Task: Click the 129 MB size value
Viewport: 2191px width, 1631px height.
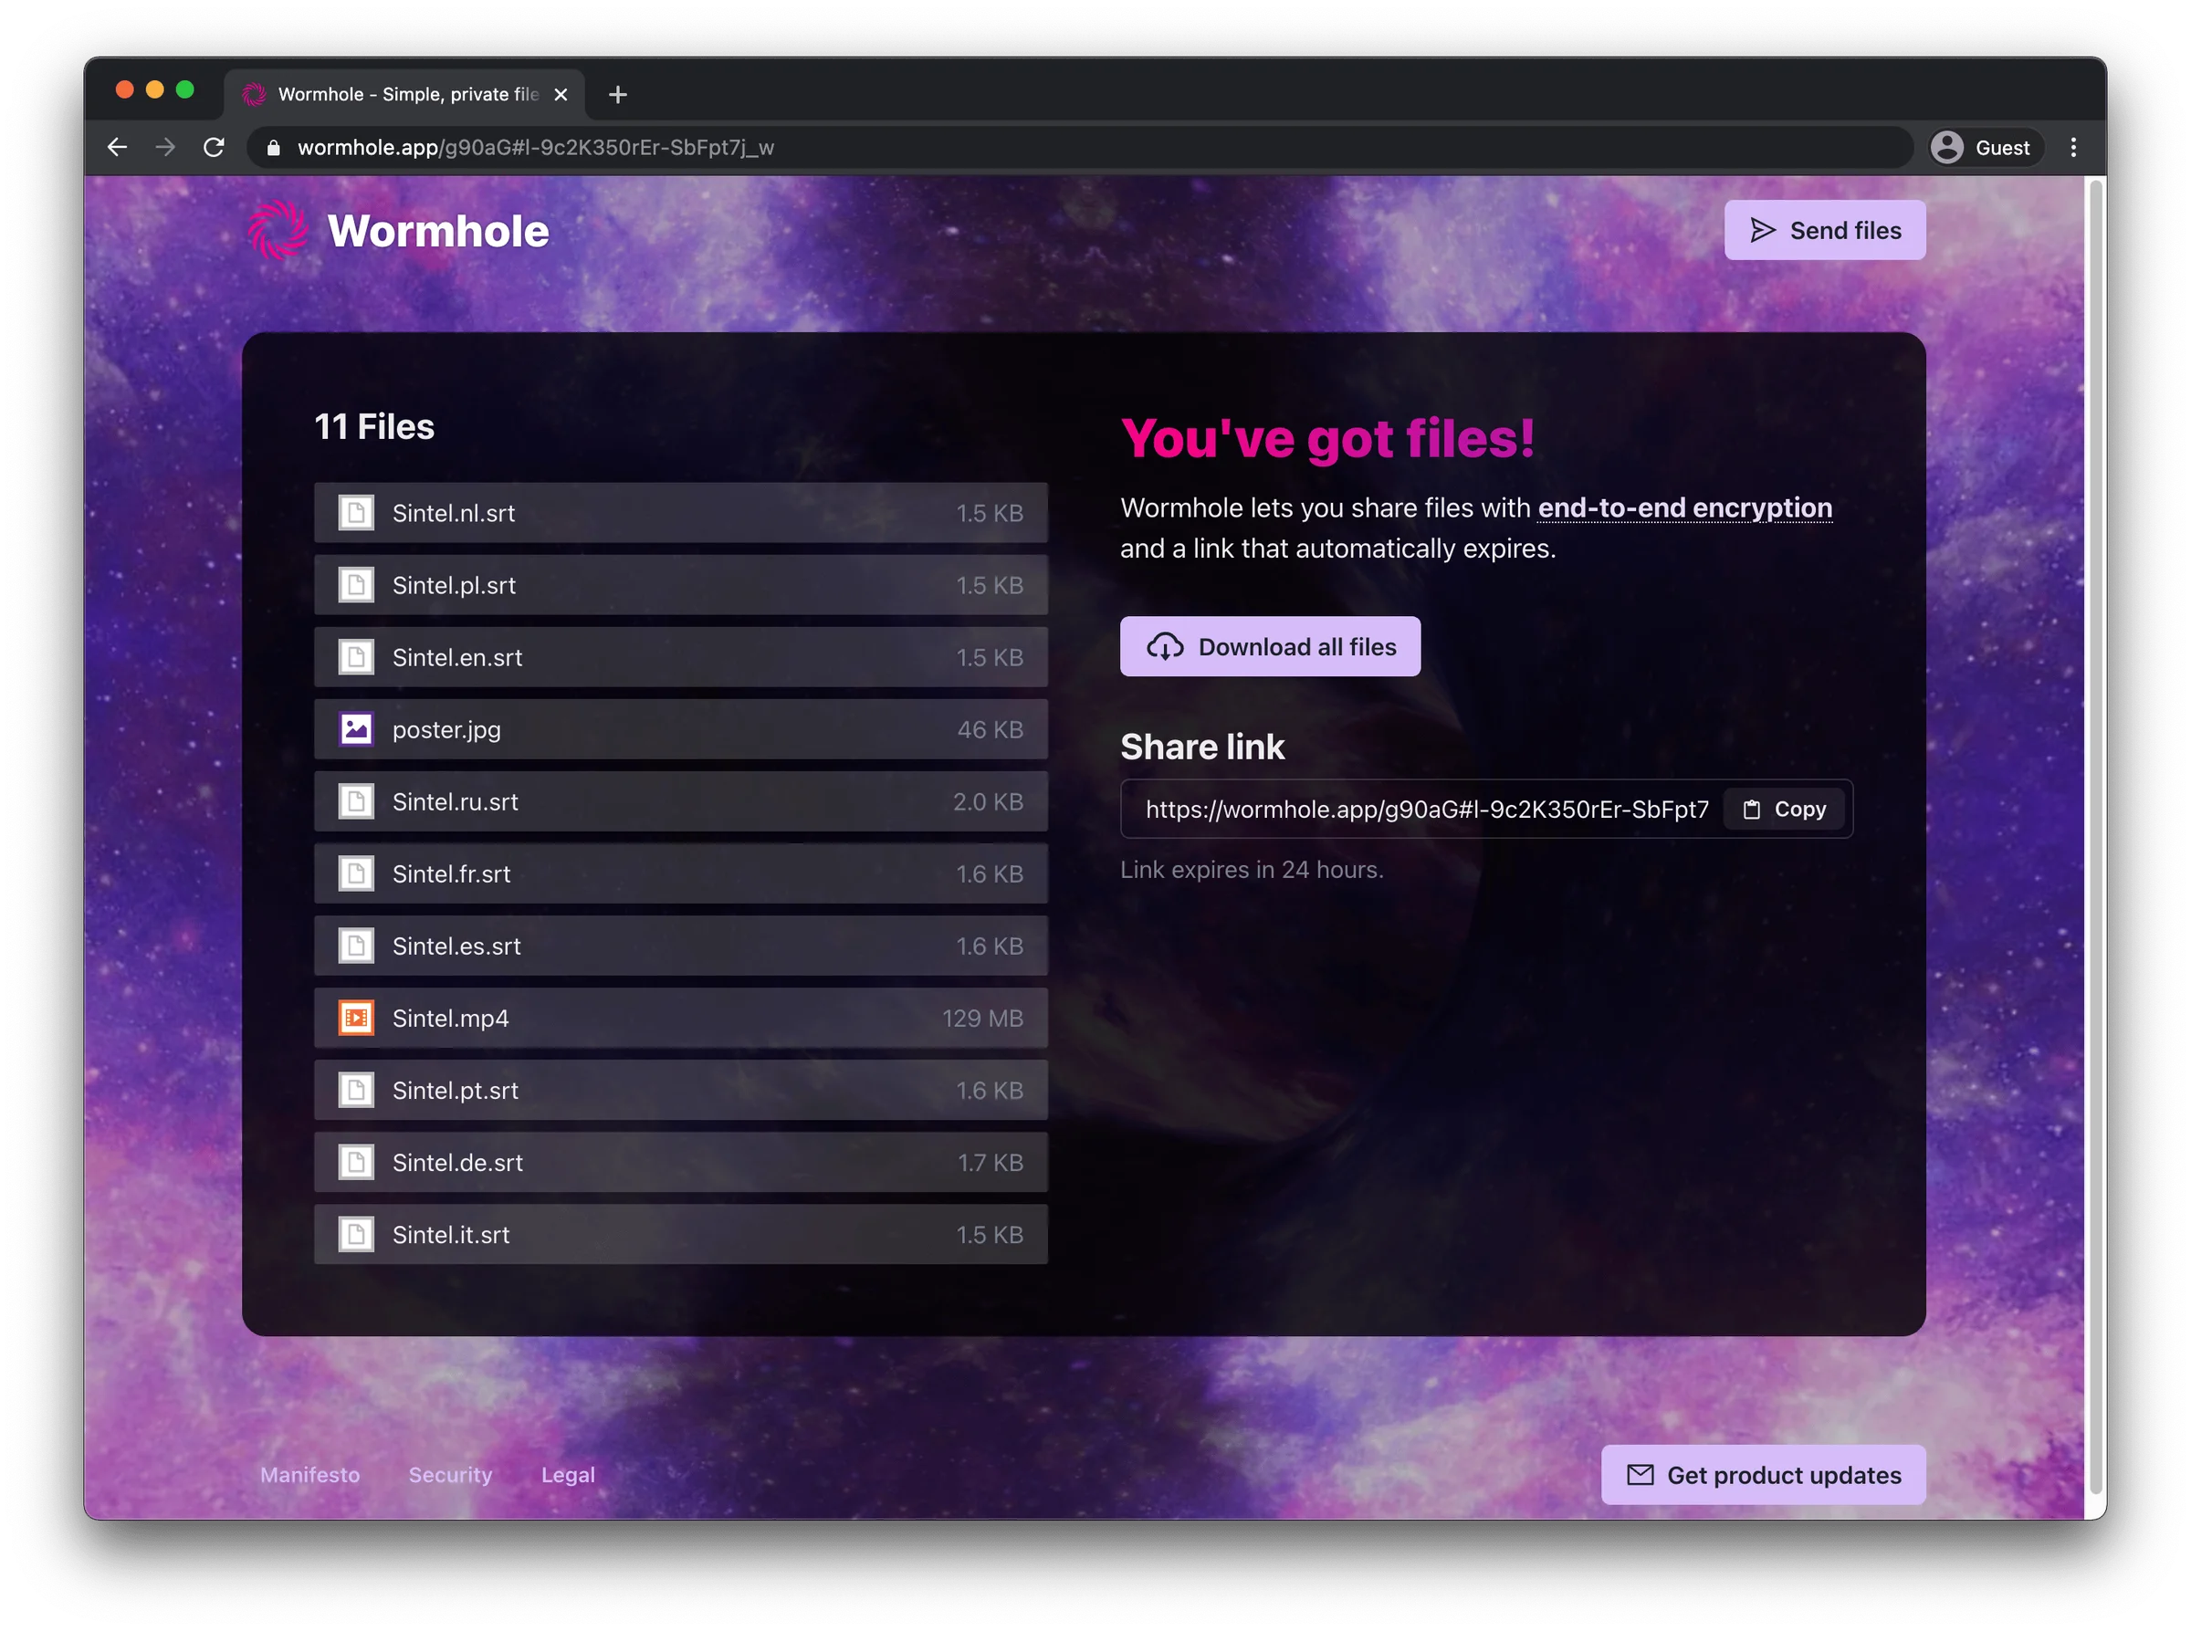Action: (982, 1018)
